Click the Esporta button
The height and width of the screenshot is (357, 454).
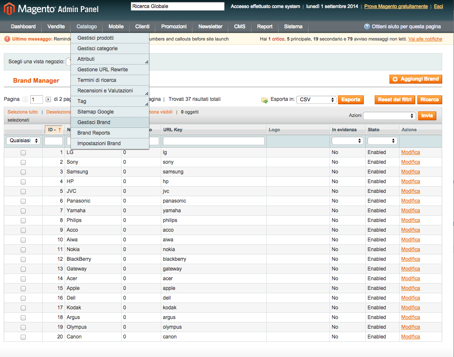point(351,100)
